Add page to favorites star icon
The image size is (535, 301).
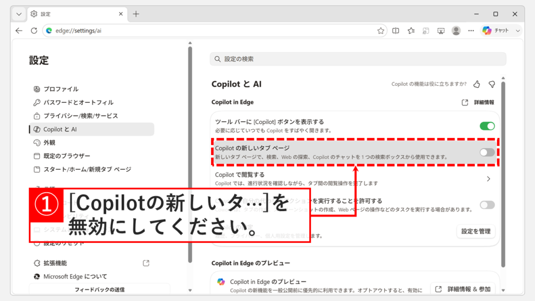[381, 31]
